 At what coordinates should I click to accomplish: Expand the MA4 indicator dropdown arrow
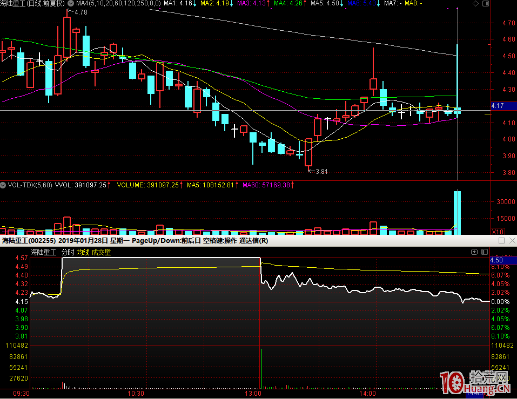tap(71, 3)
